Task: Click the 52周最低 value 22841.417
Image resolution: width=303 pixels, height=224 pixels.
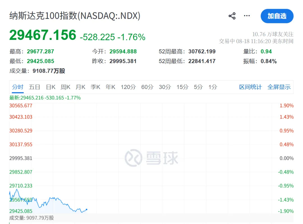Action: [x=202, y=61]
